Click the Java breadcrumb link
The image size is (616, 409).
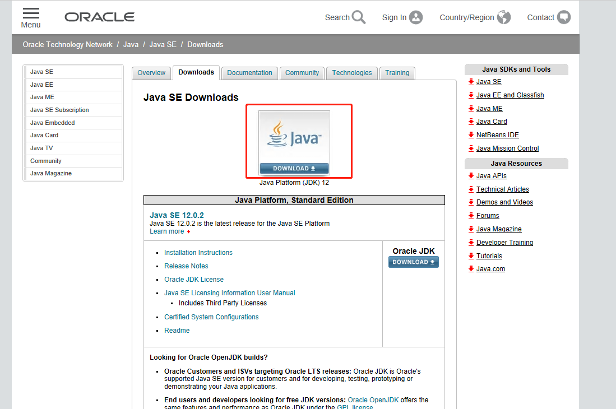[x=131, y=44]
